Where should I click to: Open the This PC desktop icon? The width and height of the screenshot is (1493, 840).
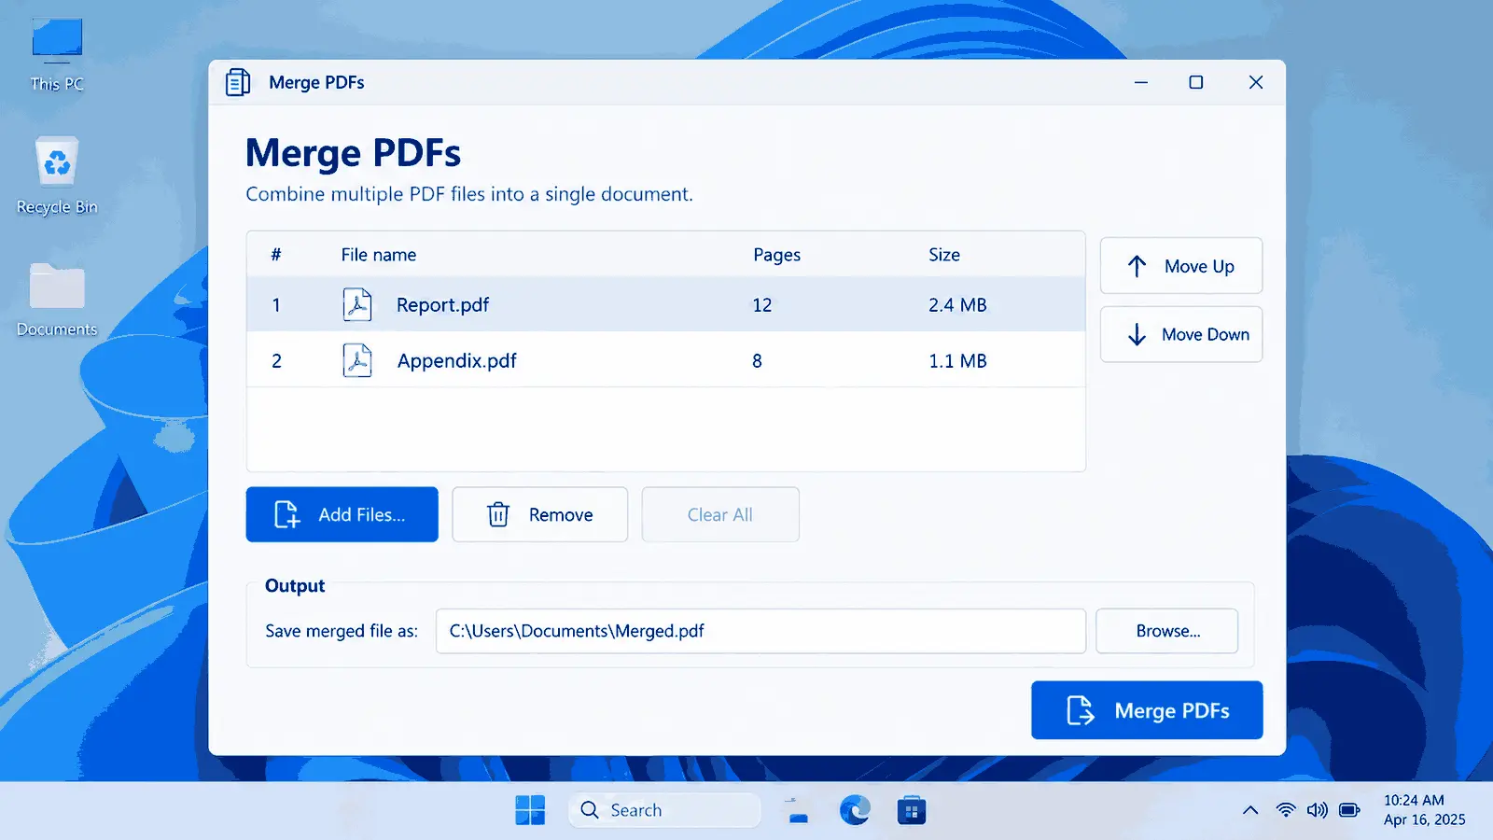[57, 55]
